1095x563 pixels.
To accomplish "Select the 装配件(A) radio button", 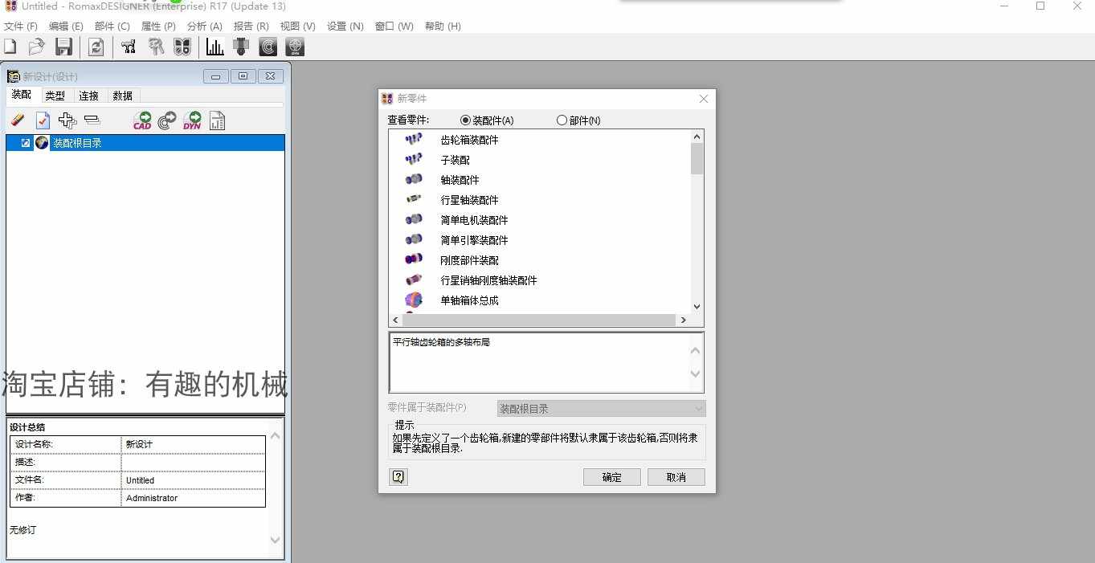I will coord(465,120).
